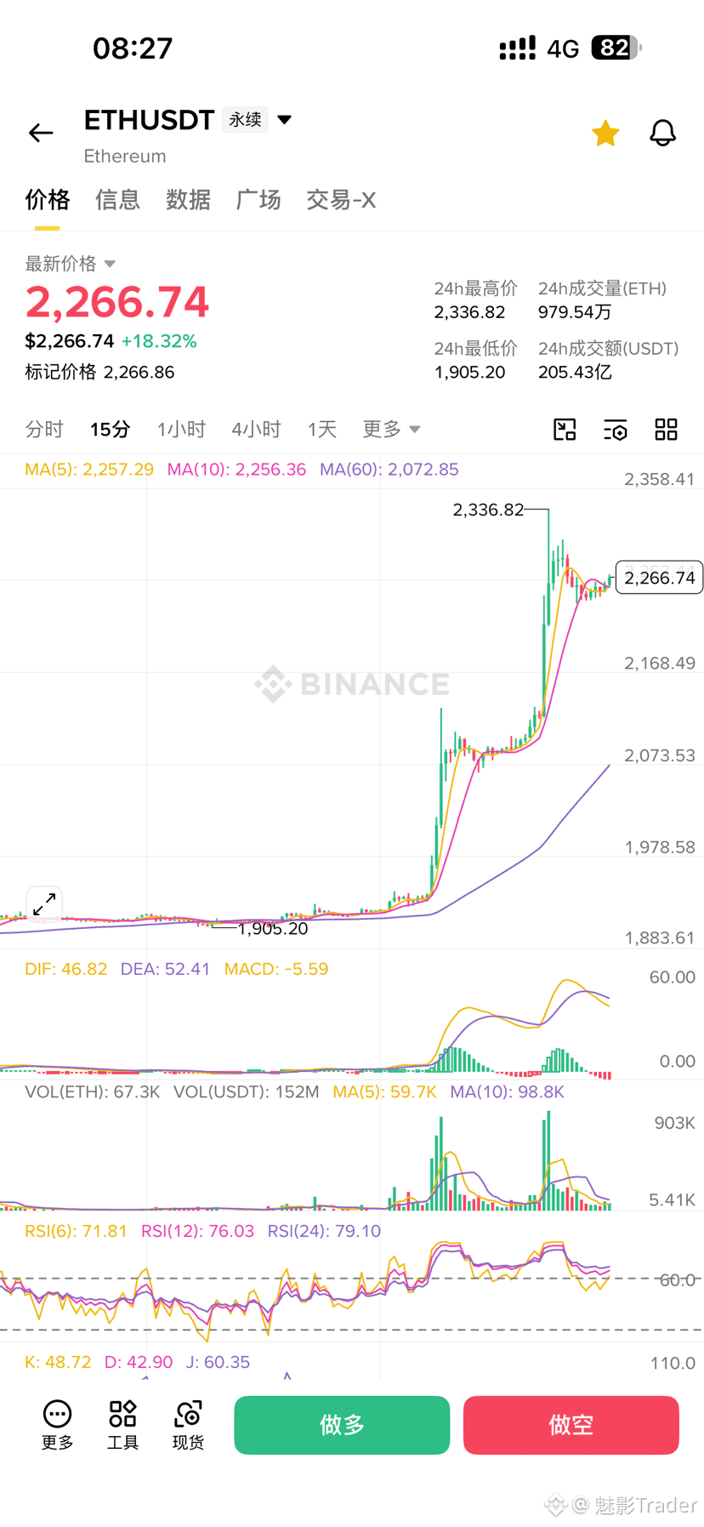The width and height of the screenshot is (704, 1527).
Task: Tap the fullscreen expand chart icon
Action: 44,904
